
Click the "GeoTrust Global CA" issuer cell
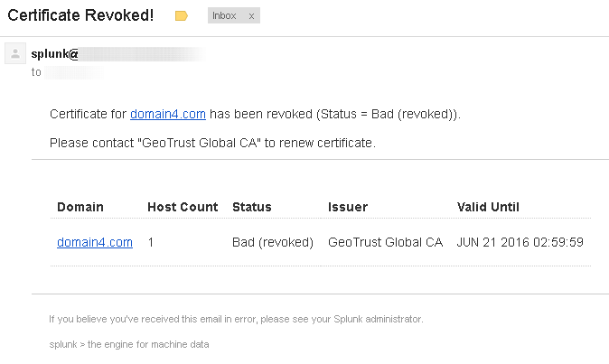point(386,242)
